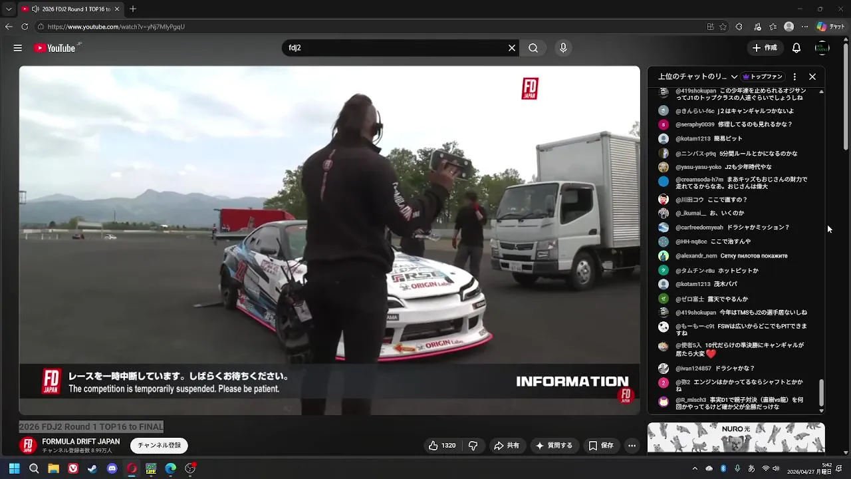Open the YouTube account avatar menu
Viewport: 851px width, 479px height.
[x=822, y=48]
